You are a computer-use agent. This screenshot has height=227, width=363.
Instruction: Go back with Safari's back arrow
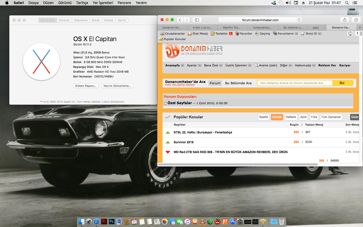click(180, 20)
